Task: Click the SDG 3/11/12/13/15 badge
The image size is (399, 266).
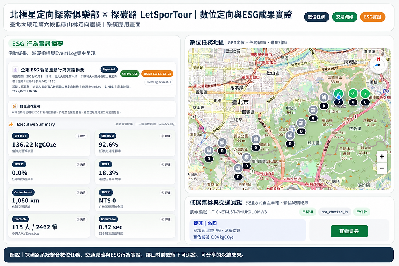Action: coord(157,74)
